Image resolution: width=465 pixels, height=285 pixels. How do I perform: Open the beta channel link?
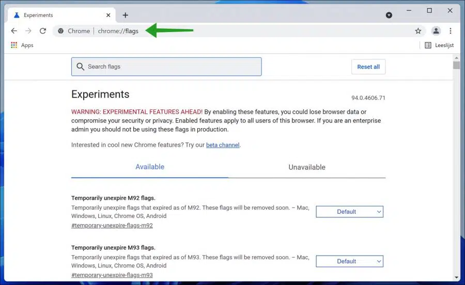point(223,145)
